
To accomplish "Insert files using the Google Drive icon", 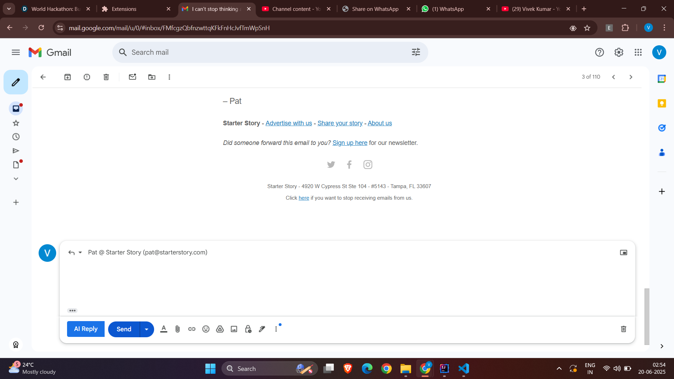I will point(220,329).
